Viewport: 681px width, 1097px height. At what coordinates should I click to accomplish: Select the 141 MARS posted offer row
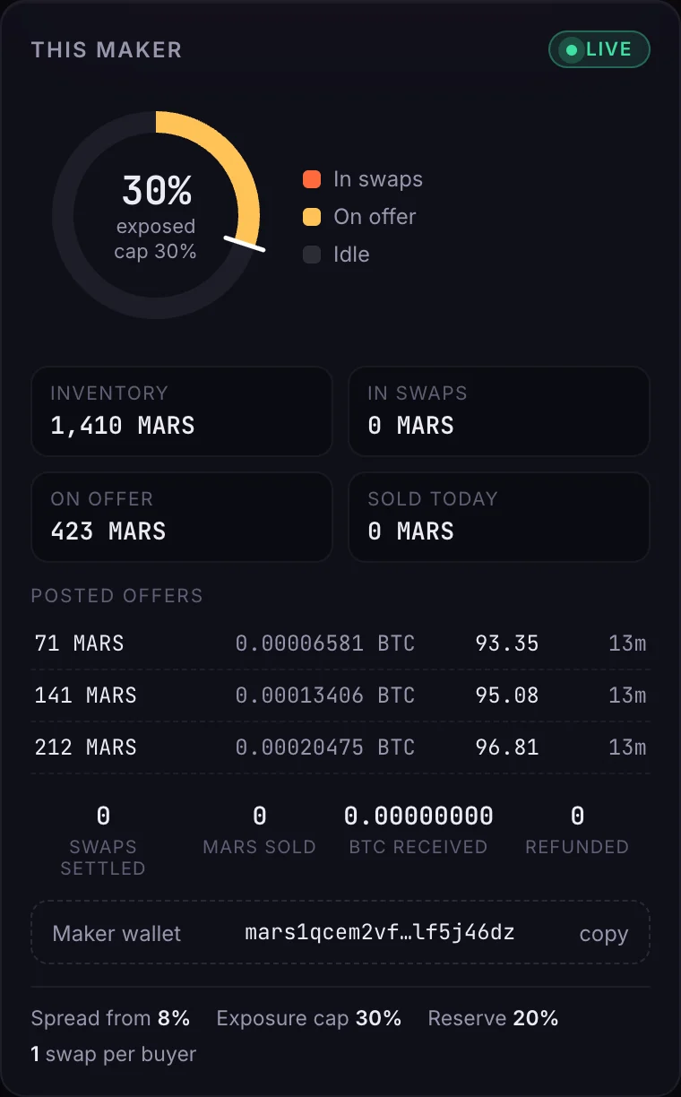click(340, 695)
